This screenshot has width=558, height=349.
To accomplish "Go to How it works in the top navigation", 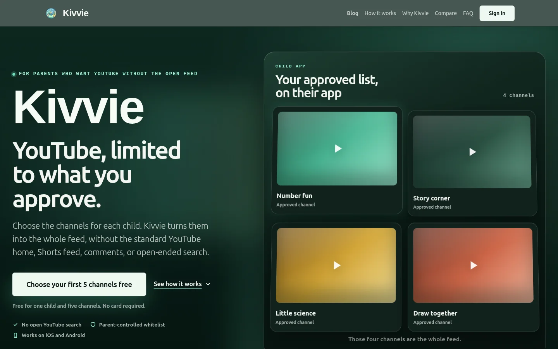I will pyautogui.click(x=380, y=13).
